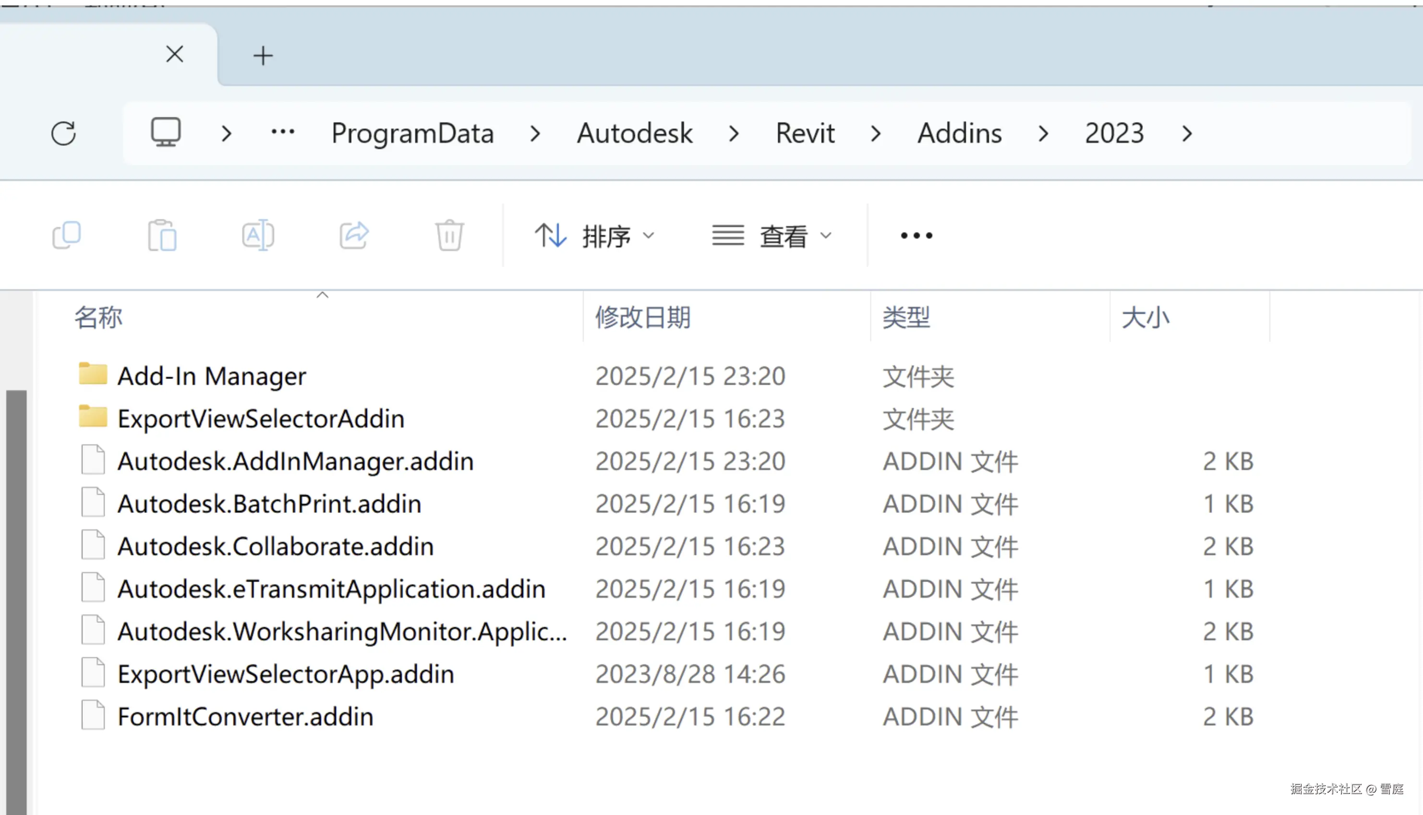Navigate to ProgramData in breadcrumb

(x=412, y=133)
